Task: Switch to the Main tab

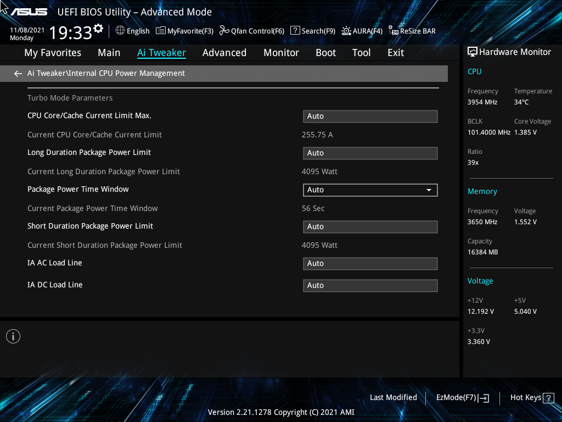Action: pyautogui.click(x=109, y=53)
